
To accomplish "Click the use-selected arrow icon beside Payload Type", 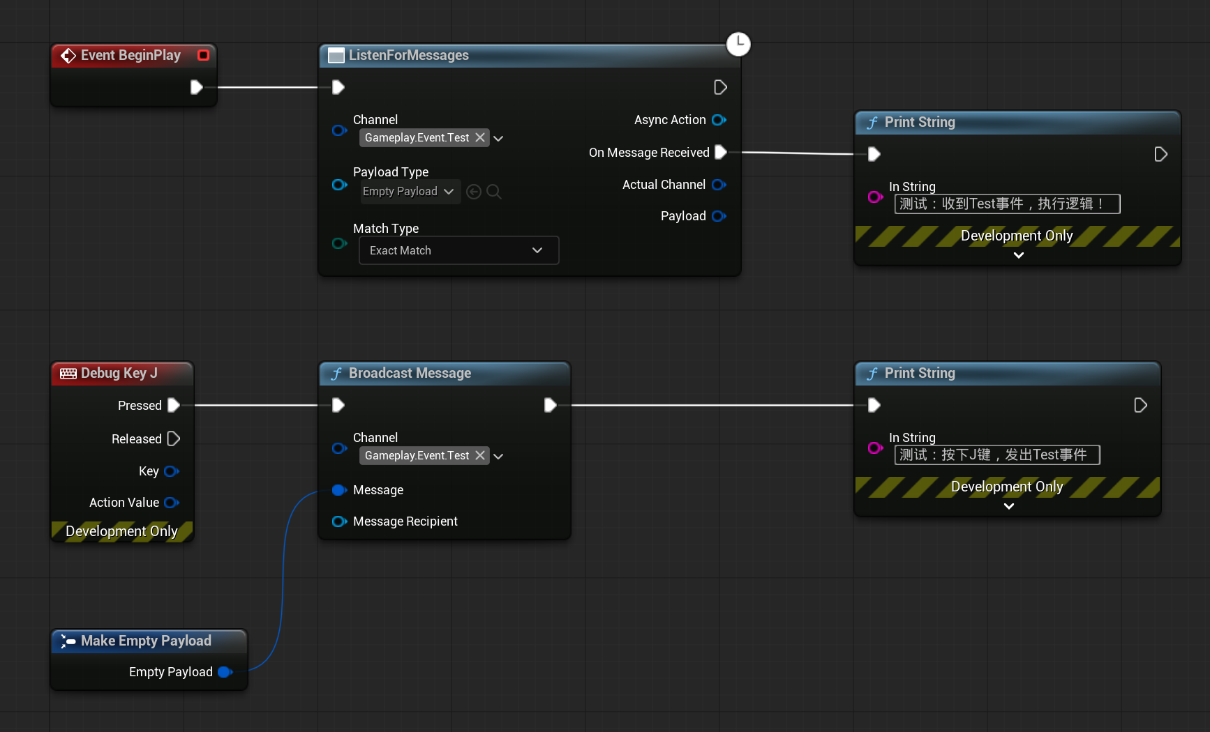I will click(x=474, y=192).
